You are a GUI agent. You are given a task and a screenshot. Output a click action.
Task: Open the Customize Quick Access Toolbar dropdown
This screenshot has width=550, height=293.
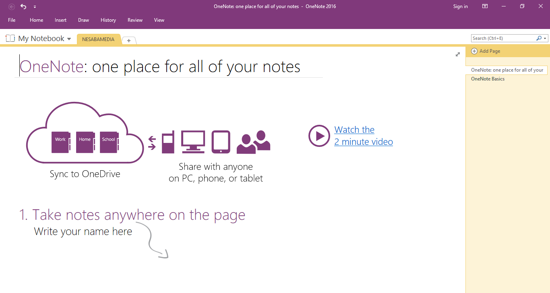pyautogui.click(x=35, y=7)
